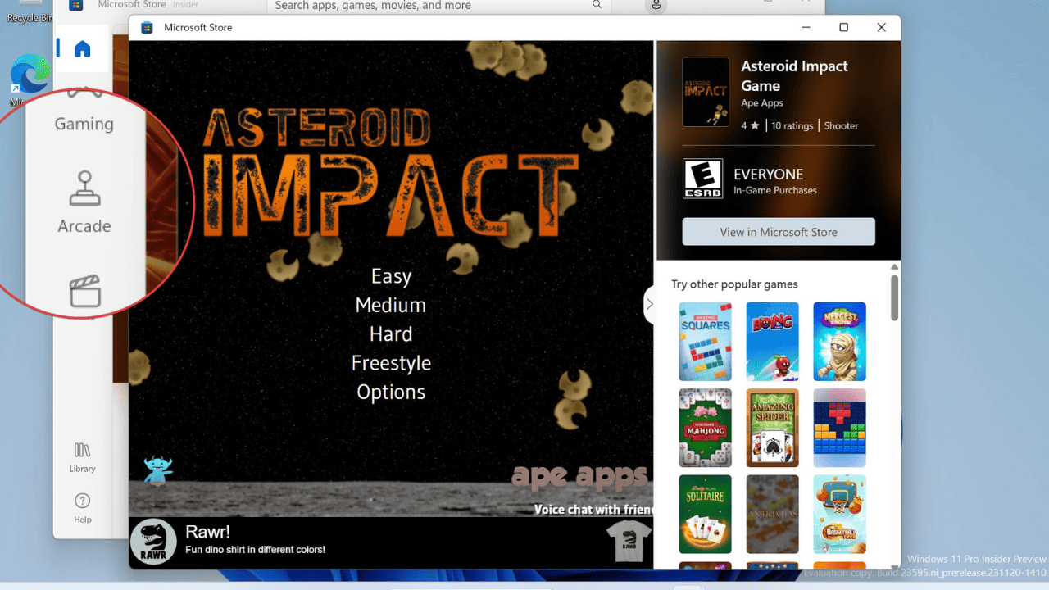The width and height of the screenshot is (1049, 590).
Task: Click the Shooter category link
Action: pos(842,126)
